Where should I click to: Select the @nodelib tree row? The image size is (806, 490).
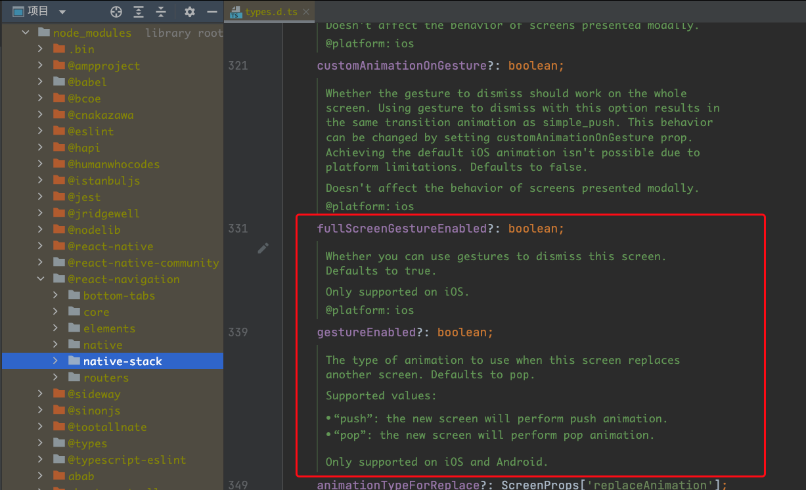click(112, 230)
